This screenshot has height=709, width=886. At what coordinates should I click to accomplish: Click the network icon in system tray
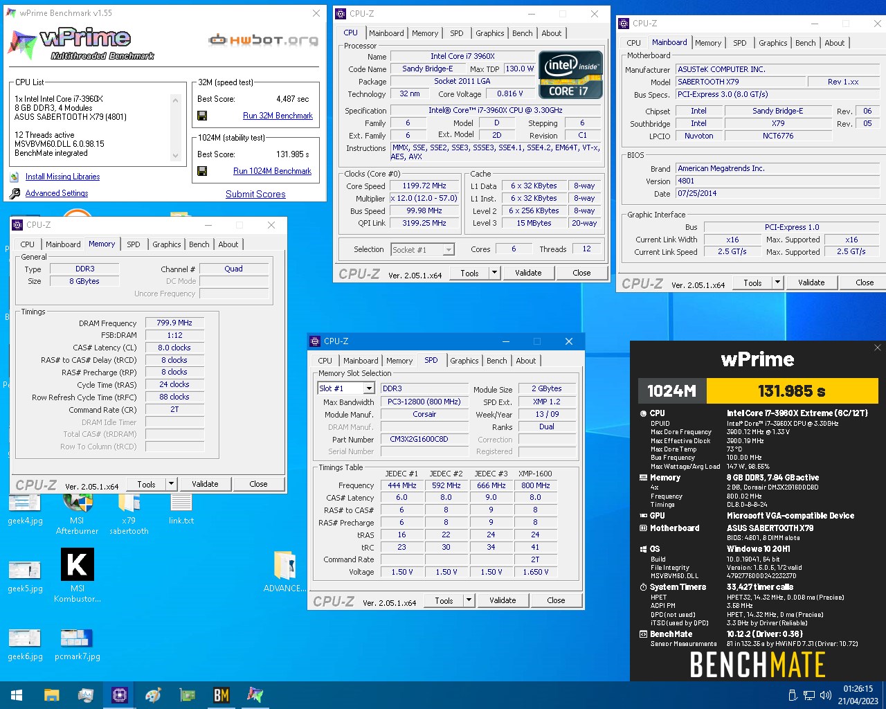809,695
